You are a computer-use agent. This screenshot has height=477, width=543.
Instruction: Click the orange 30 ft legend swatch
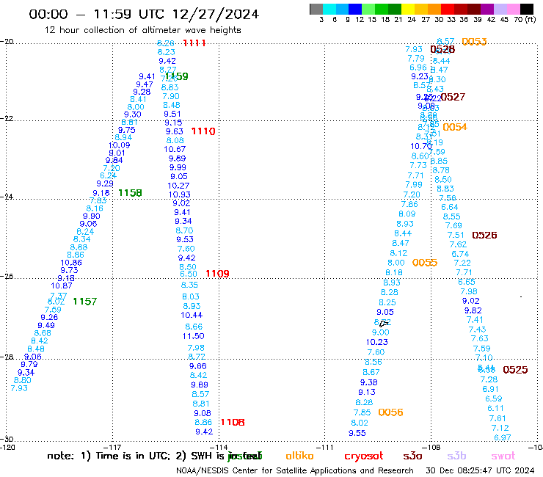pos(434,10)
